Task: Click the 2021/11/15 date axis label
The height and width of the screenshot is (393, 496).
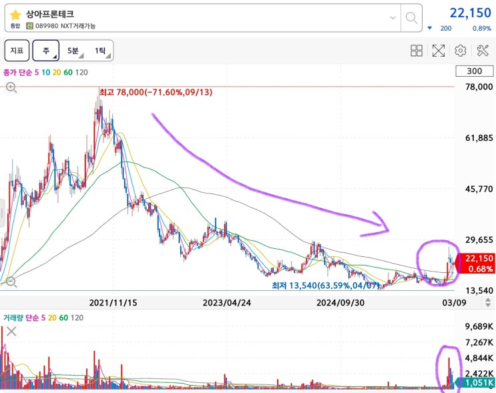Action: pos(113,303)
